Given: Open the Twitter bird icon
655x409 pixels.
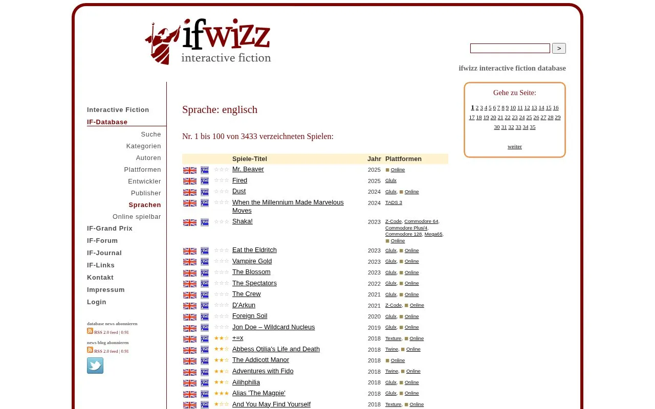Looking at the screenshot, I should [x=95, y=366].
